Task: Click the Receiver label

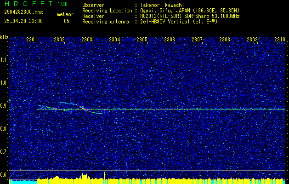Action: (93, 16)
